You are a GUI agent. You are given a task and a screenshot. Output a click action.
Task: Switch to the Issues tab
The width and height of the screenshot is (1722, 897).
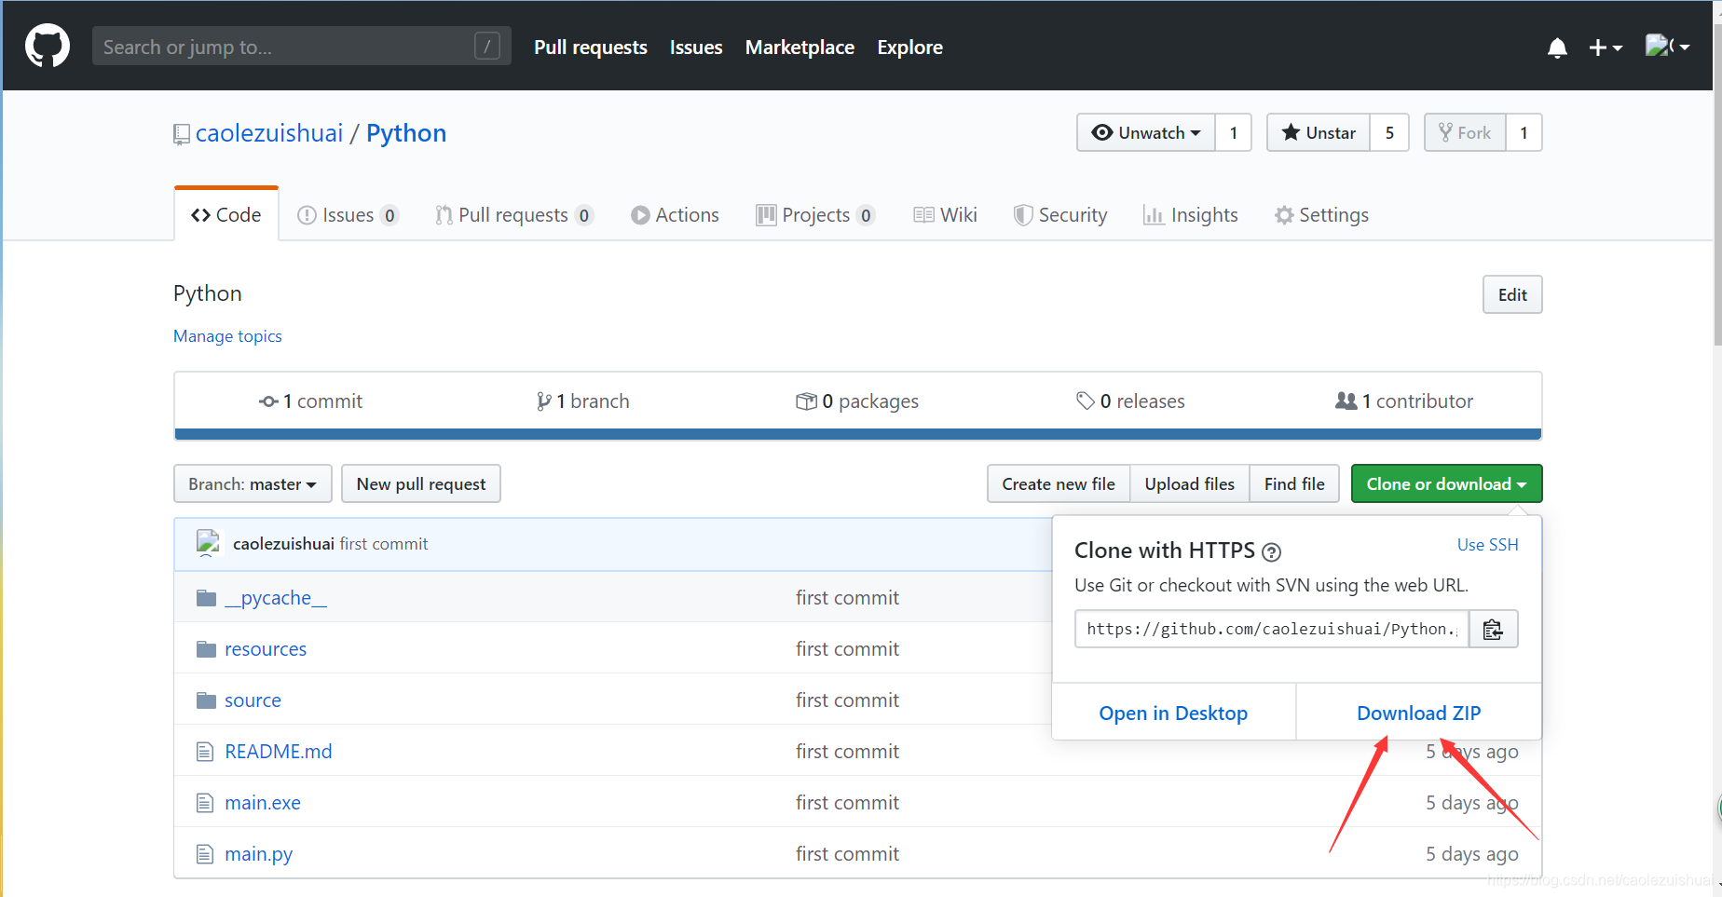click(348, 215)
